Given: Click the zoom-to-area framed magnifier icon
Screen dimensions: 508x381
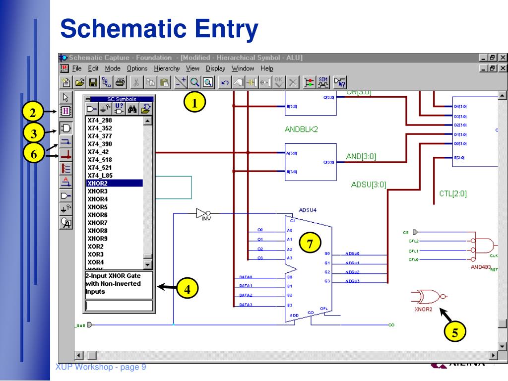Looking at the screenshot, I should click(x=208, y=83).
